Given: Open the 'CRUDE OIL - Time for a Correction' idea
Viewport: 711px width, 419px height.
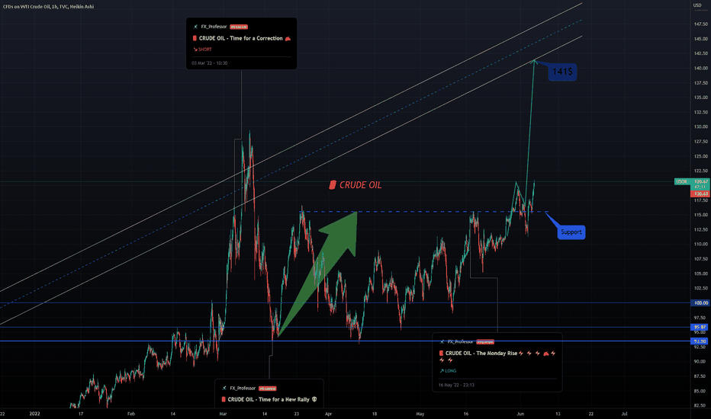Looking at the screenshot, I should tap(241, 39).
